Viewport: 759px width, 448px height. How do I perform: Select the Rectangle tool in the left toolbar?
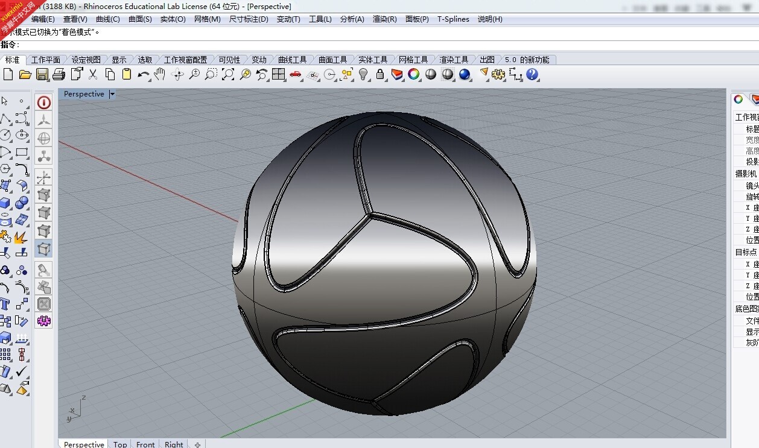(x=22, y=152)
